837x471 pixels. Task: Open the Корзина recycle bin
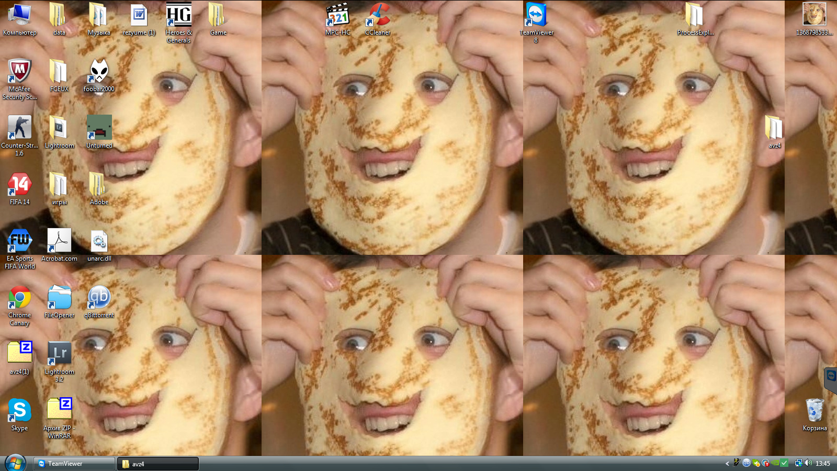[815, 415]
